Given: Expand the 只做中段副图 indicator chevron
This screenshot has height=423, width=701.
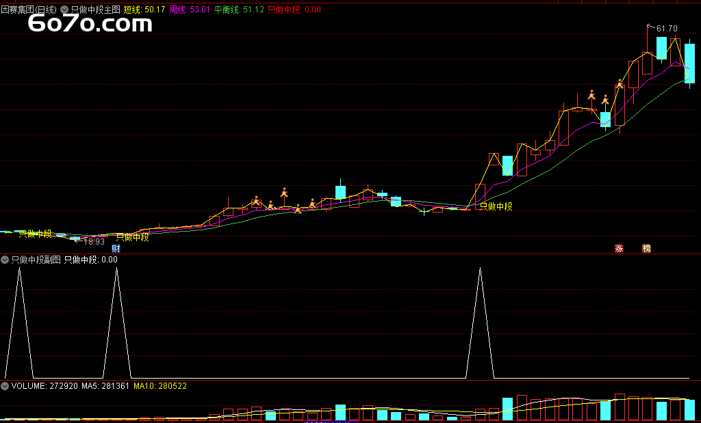Looking at the screenshot, I should point(5,260).
